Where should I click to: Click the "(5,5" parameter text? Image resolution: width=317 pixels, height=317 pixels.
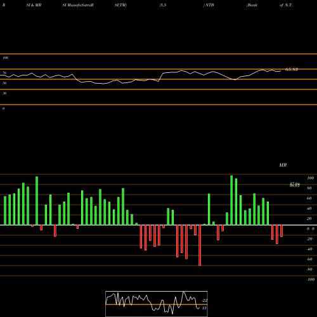pos(163,5)
